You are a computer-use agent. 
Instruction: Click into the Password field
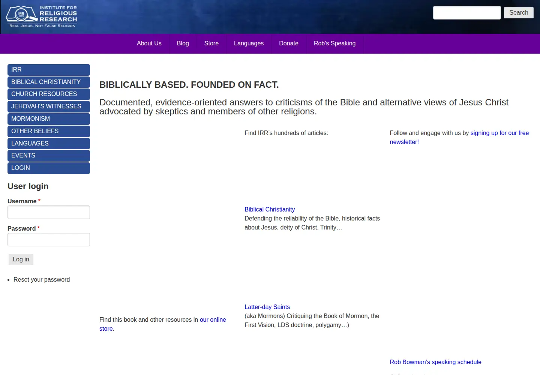[x=49, y=240]
